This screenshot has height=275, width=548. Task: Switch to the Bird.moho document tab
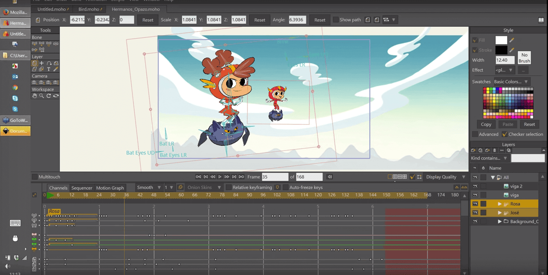coord(89,9)
